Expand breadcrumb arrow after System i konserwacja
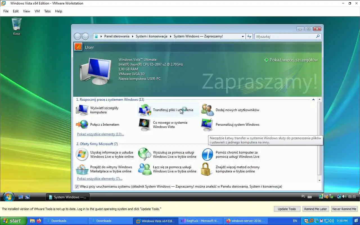 click(170, 36)
